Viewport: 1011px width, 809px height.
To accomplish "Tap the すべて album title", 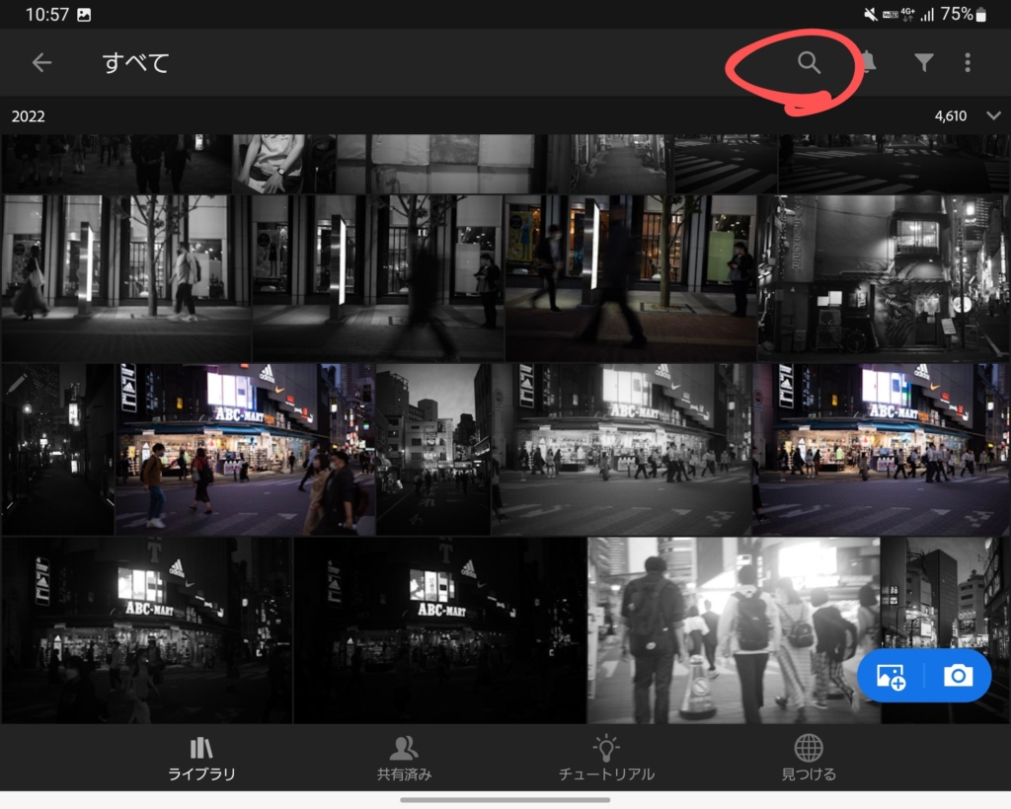I will 136,62.
